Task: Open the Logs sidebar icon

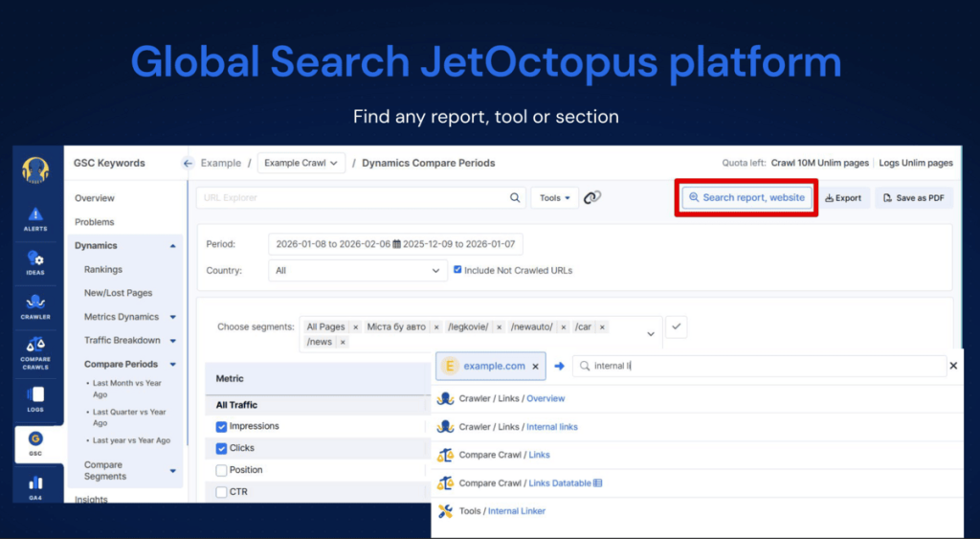Action: (x=35, y=396)
